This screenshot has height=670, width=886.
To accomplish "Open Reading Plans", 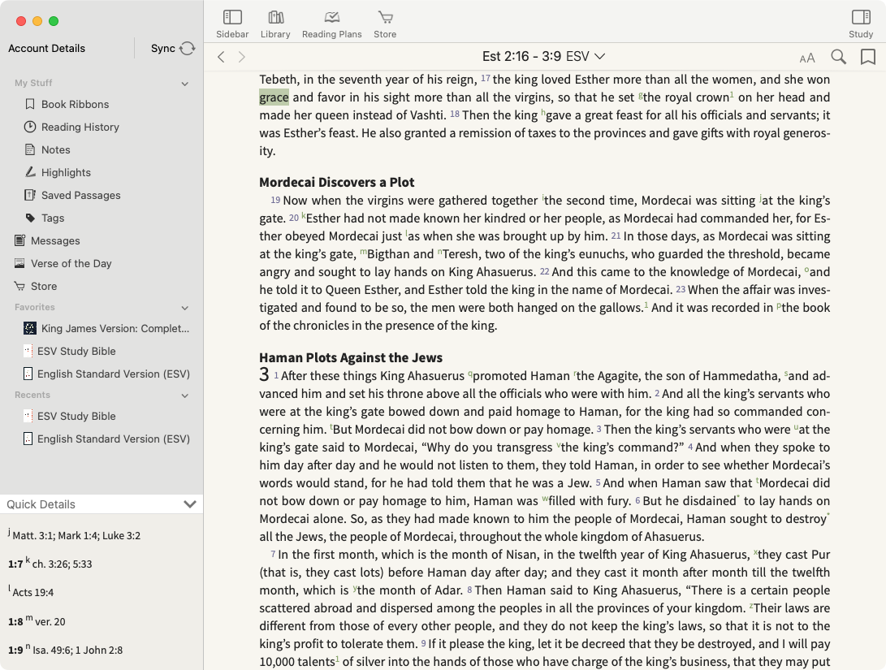I will click(331, 25).
